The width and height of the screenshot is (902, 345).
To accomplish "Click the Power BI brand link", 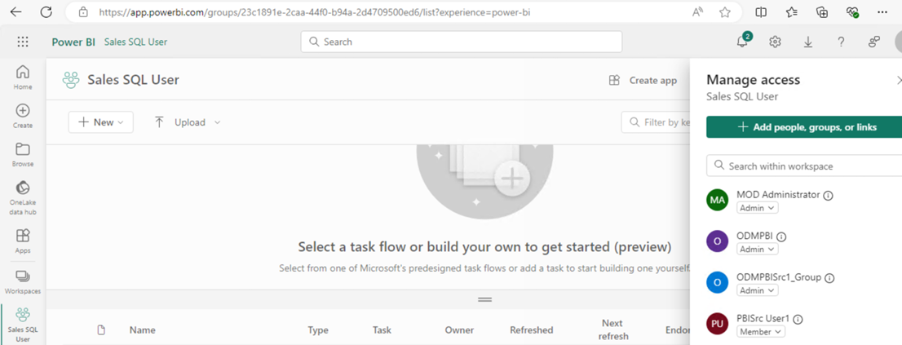I will pyautogui.click(x=73, y=42).
